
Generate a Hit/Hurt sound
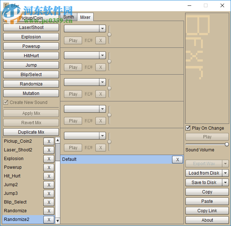point(31,56)
